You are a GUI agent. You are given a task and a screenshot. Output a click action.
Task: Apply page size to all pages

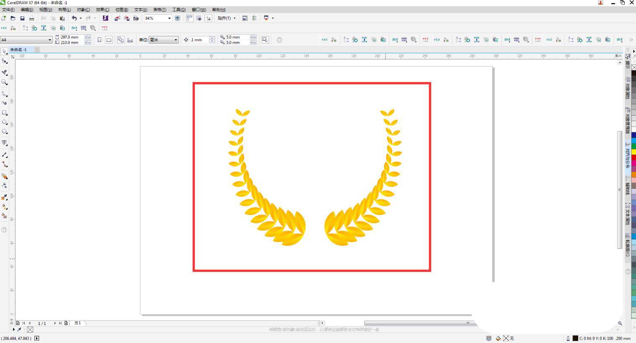click(121, 40)
